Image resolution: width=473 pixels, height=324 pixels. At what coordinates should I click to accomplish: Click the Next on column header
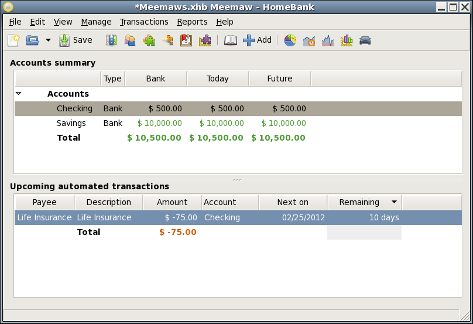pos(293,202)
